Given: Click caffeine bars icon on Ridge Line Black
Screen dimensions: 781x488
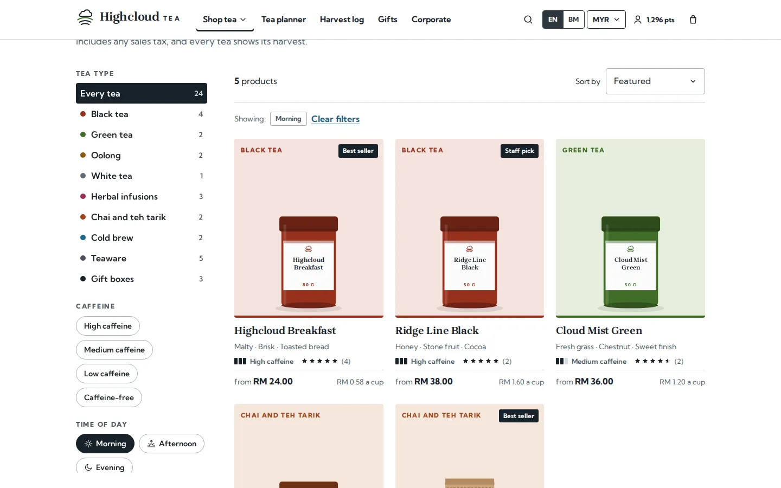Looking at the screenshot, I should tap(401, 361).
